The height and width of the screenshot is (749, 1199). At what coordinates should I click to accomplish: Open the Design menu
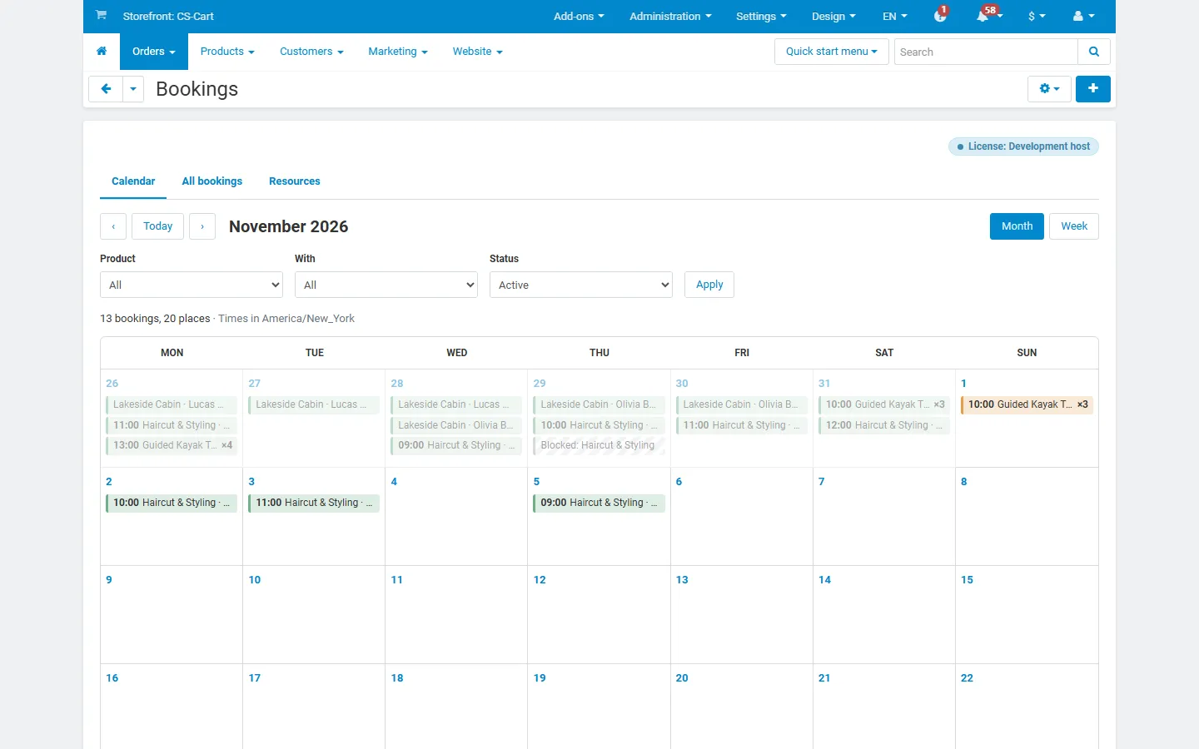[833, 16]
